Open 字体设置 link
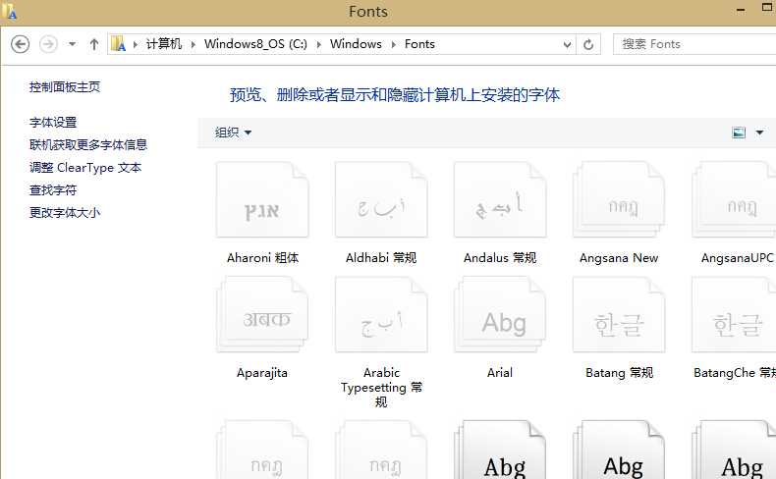The width and height of the screenshot is (776, 479). click(x=53, y=122)
